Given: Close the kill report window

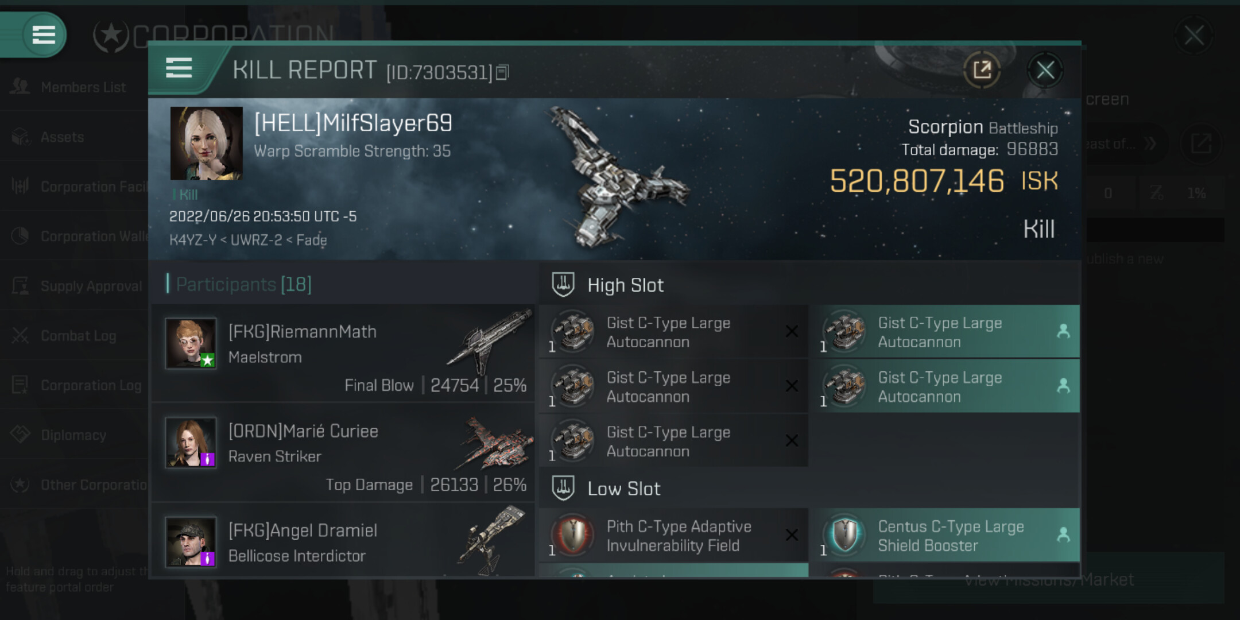Looking at the screenshot, I should [x=1045, y=71].
